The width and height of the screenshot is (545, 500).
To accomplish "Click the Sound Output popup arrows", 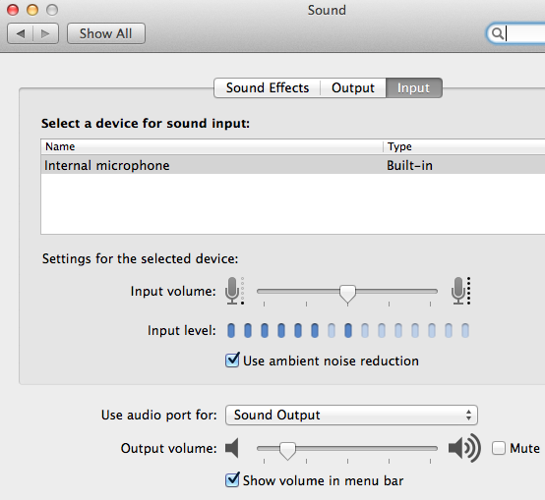I will [x=468, y=415].
